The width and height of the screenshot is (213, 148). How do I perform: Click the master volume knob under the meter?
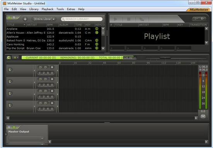point(203,116)
